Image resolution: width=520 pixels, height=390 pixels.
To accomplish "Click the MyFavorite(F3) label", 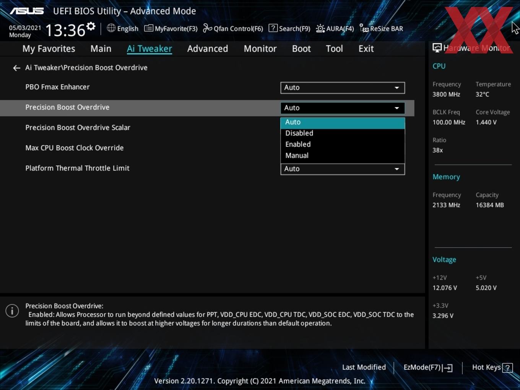I will point(176,29).
